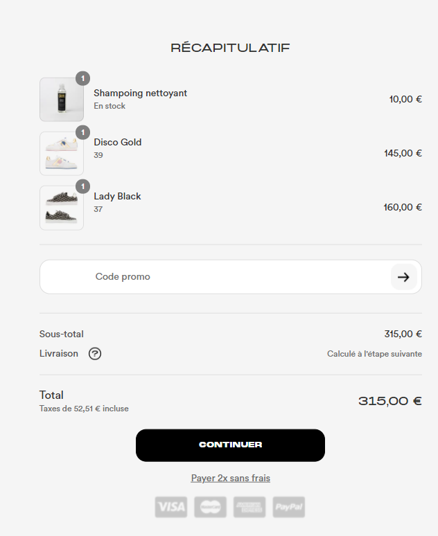
Task: Select the Shampoing nettoyant product name
Action: point(140,93)
